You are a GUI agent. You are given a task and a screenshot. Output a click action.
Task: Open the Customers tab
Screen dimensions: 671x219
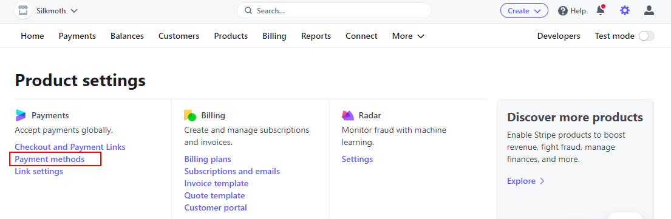click(179, 36)
